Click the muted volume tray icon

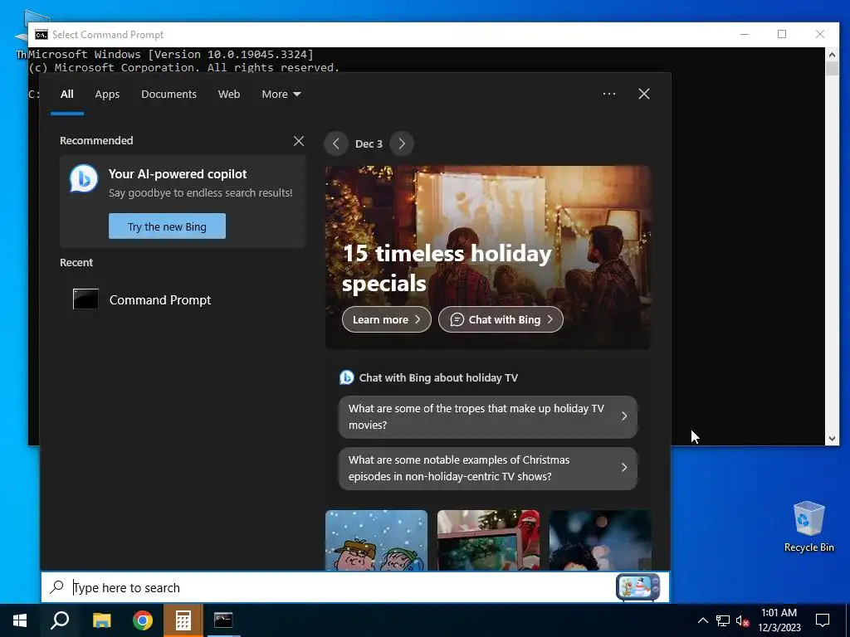pyautogui.click(x=742, y=620)
